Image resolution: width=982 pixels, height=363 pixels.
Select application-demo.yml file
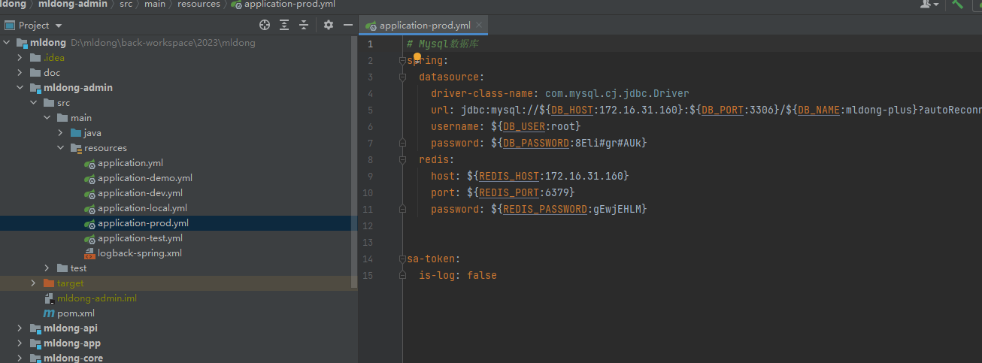[x=145, y=178]
